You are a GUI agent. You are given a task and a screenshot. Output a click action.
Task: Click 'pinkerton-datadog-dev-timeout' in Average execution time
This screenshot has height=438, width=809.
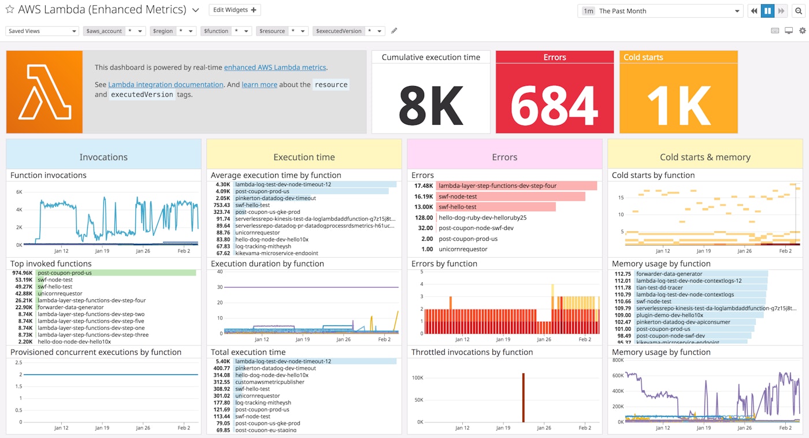[x=276, y=198]
